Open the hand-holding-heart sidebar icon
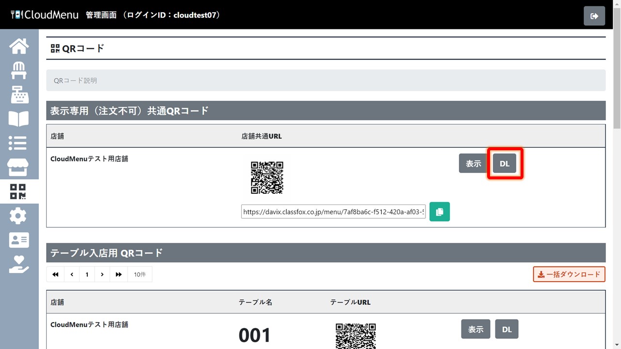This screenshot has width=621, height=349. tap(19, 264)
